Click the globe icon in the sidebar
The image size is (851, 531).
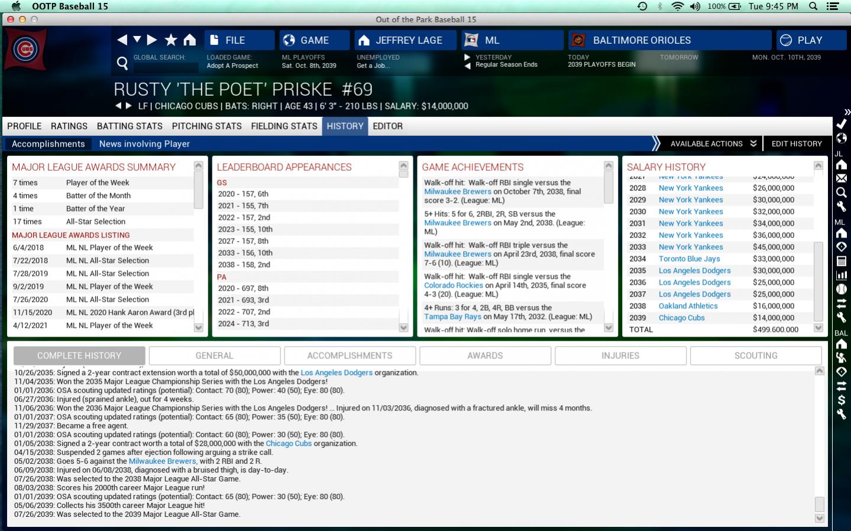click(x=842, y=138)
